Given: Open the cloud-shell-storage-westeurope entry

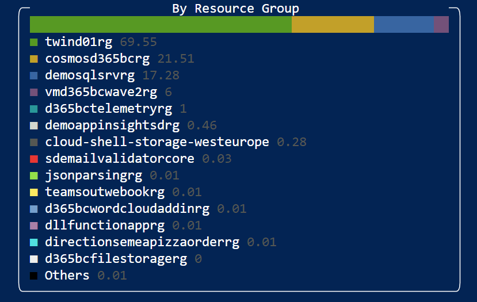Looking at the screenshot, I should [x=157, y=142].
